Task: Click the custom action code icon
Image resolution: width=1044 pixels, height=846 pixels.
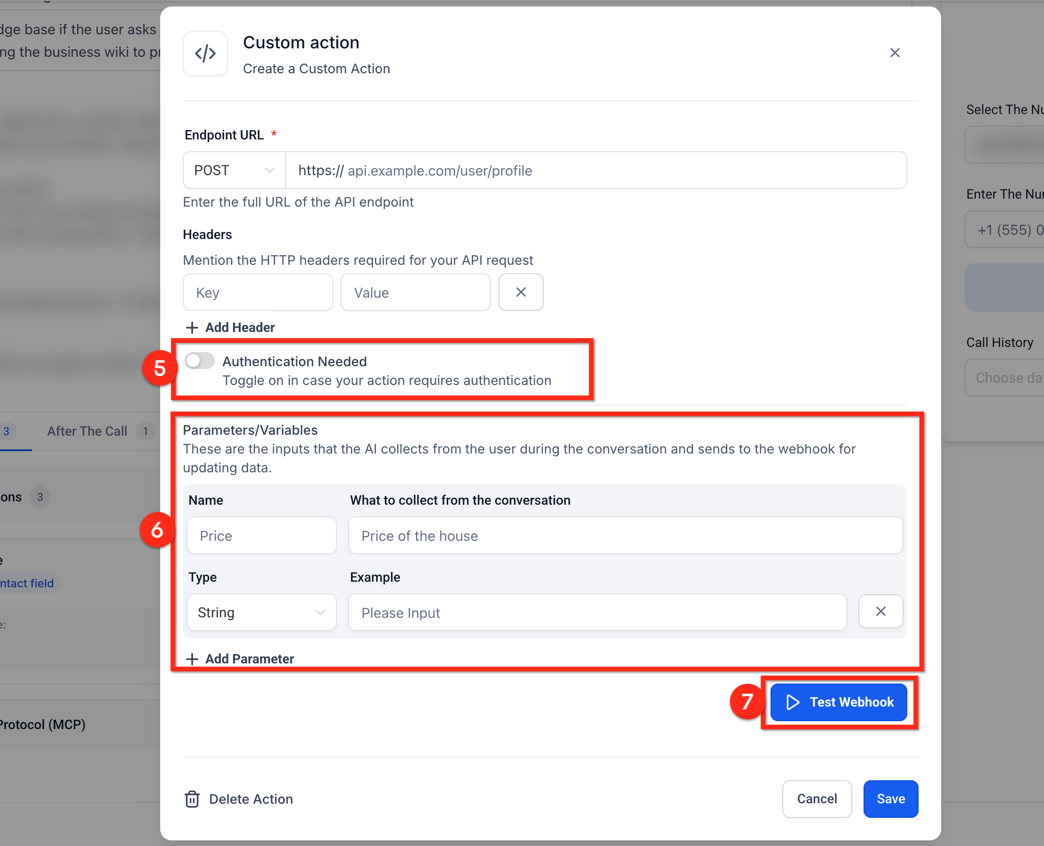Action: click(x=205, y=53)
